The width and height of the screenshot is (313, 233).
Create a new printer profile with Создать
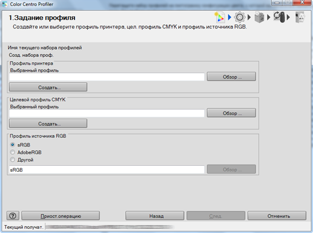coord(48,87)
